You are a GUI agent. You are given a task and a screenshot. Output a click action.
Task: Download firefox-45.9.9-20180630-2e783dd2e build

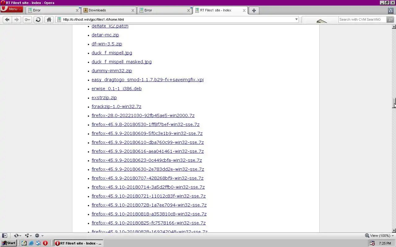coord(148,169)
